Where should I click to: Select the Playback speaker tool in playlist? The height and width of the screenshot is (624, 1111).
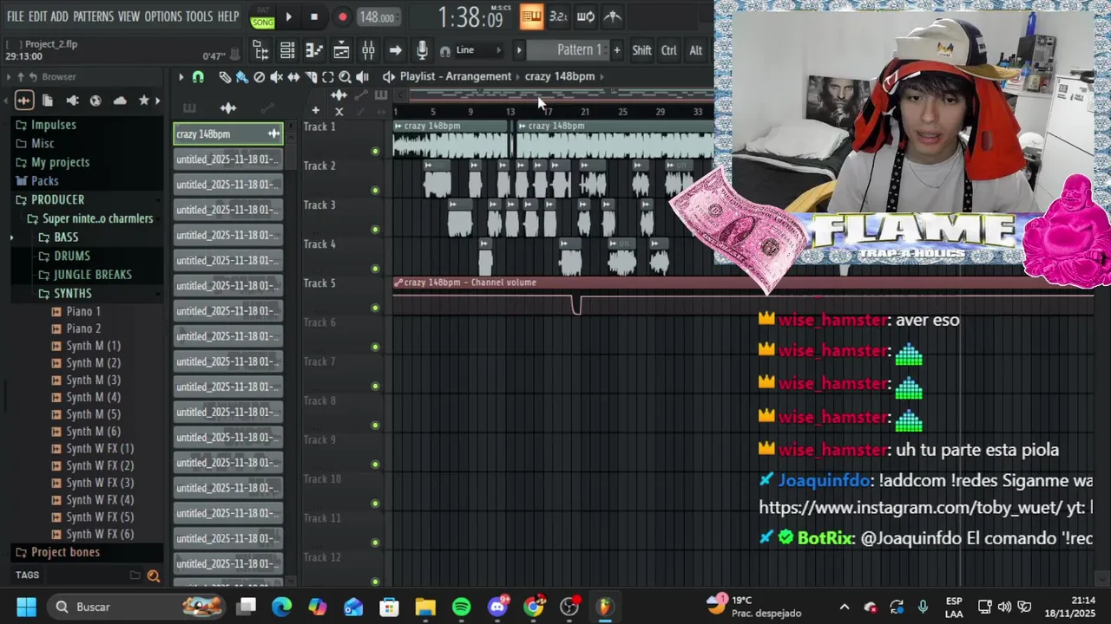coord(362,77)
